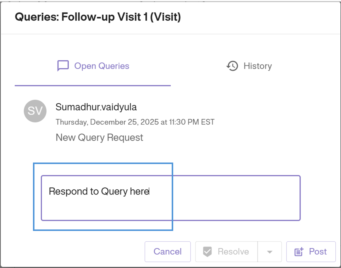
Task: Expand the Resolve options dropdown arrow
Action: coord(270,252)
